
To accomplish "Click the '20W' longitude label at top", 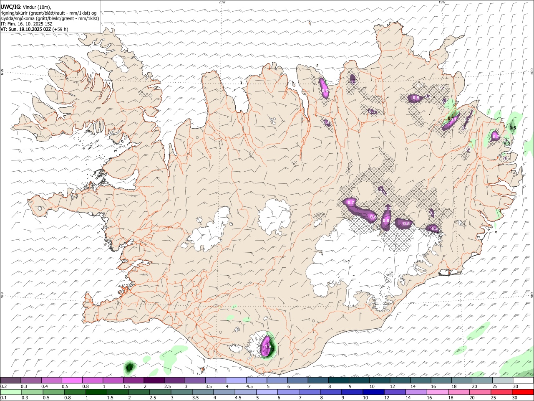I will [x=222, y=2].
